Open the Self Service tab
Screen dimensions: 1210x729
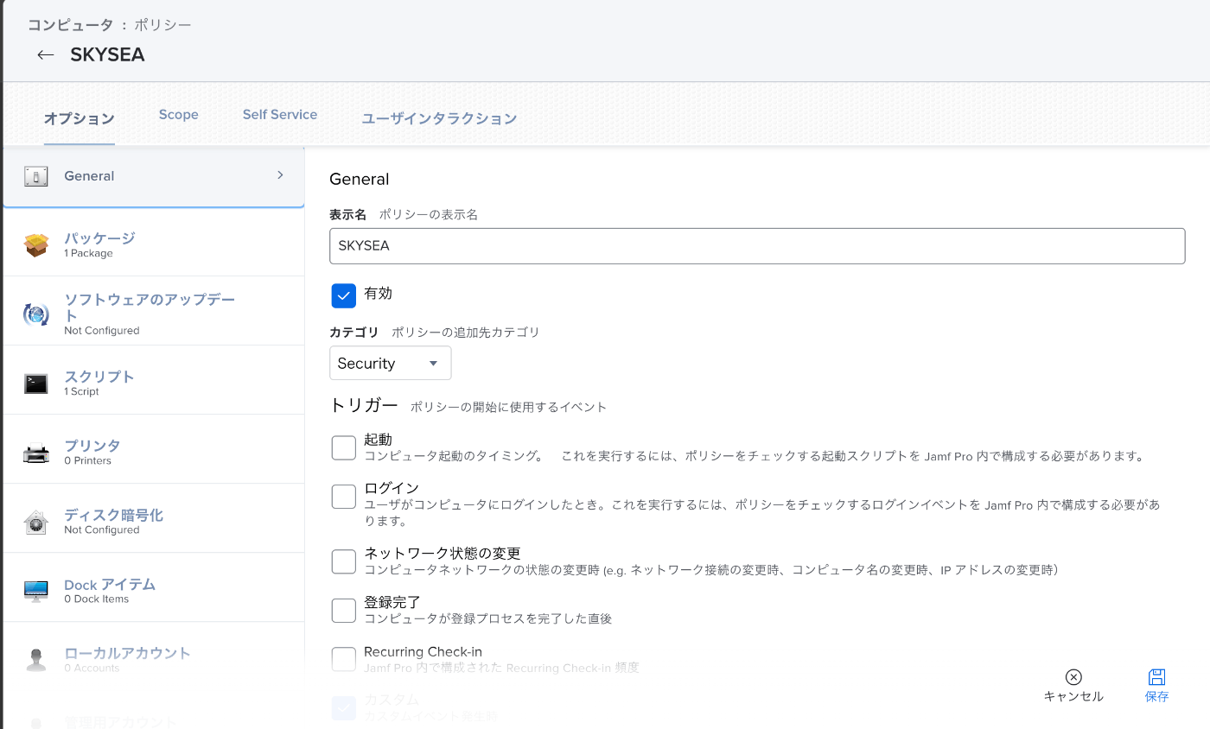coord(280,115)
